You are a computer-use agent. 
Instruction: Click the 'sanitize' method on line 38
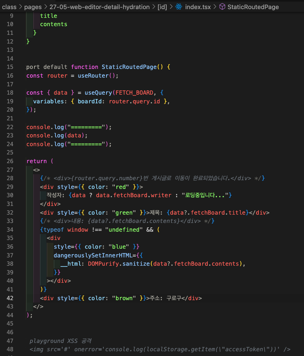coord(136,264)
